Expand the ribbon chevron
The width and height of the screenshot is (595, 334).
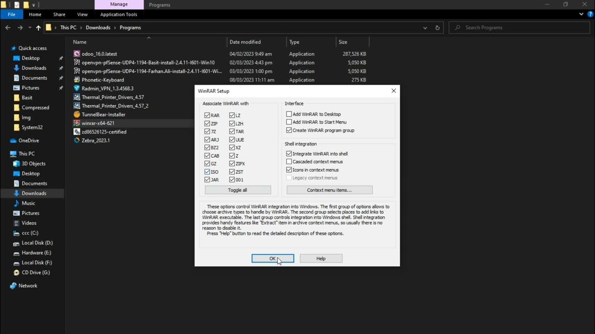click(581, 14)
